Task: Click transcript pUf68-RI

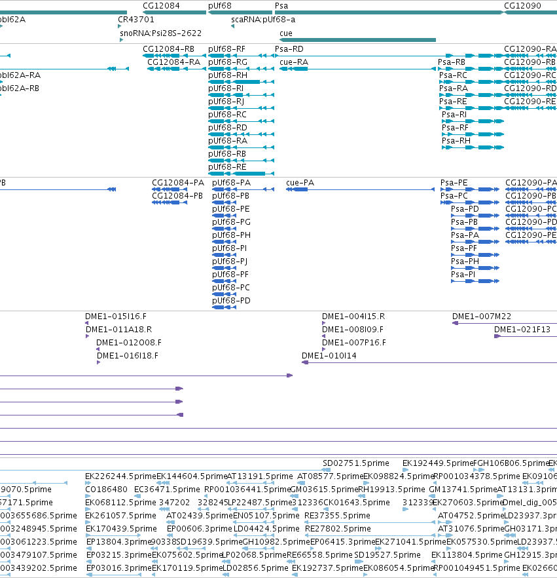Action: point(241,95)
